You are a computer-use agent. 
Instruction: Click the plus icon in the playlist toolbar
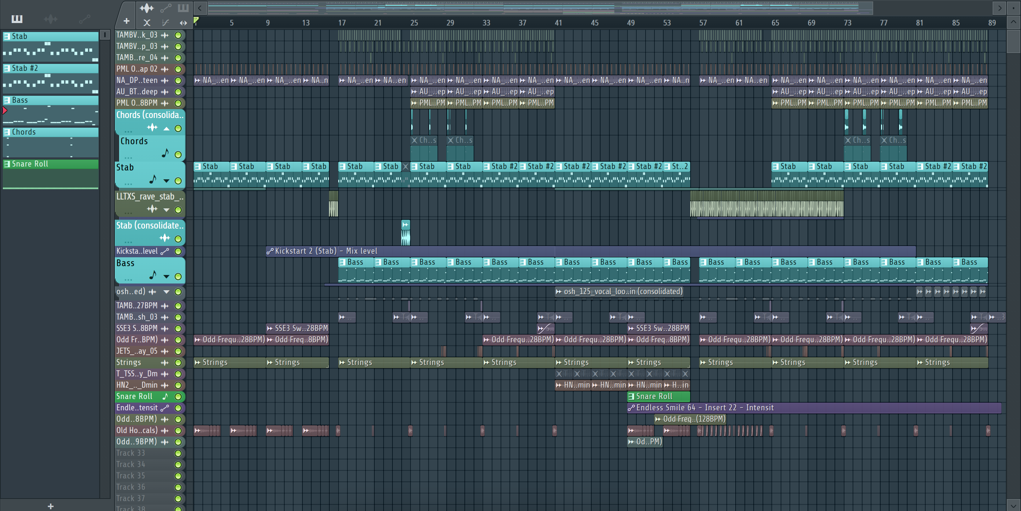pyautogui.click(x=127, y=21)
